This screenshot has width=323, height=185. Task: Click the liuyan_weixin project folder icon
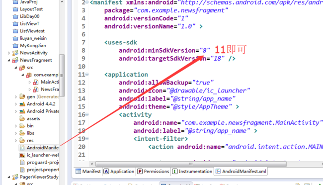[x=15, y=38]
